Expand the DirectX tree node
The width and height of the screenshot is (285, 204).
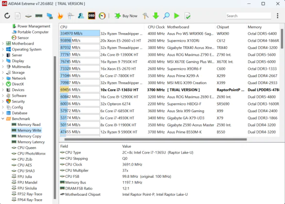tap(3, 84)
